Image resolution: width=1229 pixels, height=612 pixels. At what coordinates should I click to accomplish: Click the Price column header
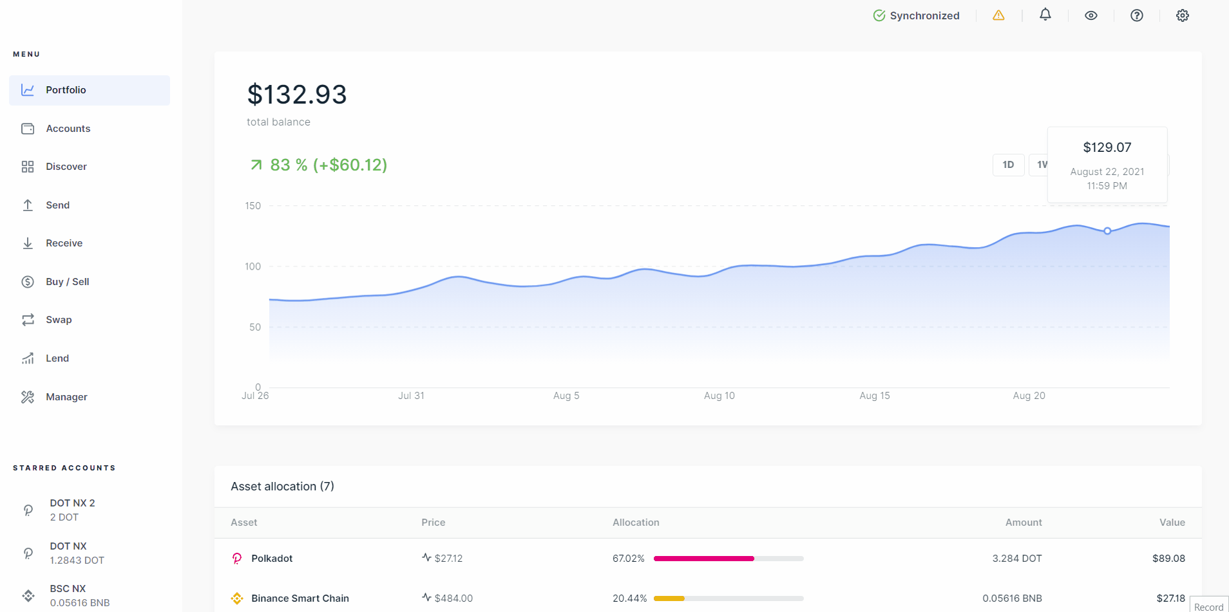coord(433,523)
